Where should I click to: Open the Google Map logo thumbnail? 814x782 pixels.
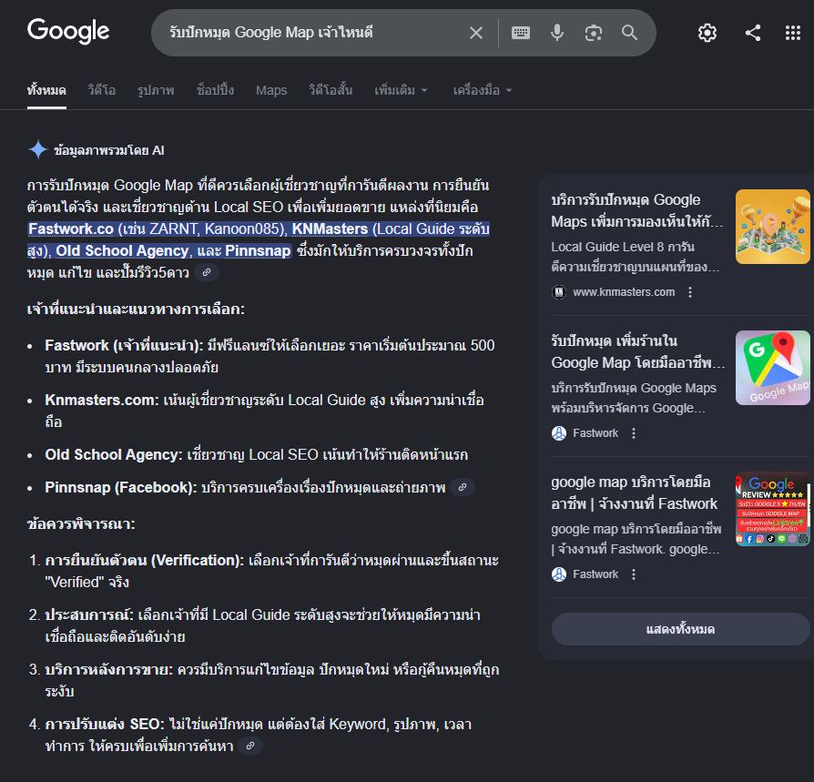point(772,368)
